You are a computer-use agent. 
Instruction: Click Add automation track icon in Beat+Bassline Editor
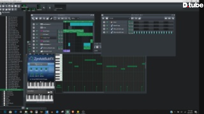pyautogui.click(x=140, y=18)
